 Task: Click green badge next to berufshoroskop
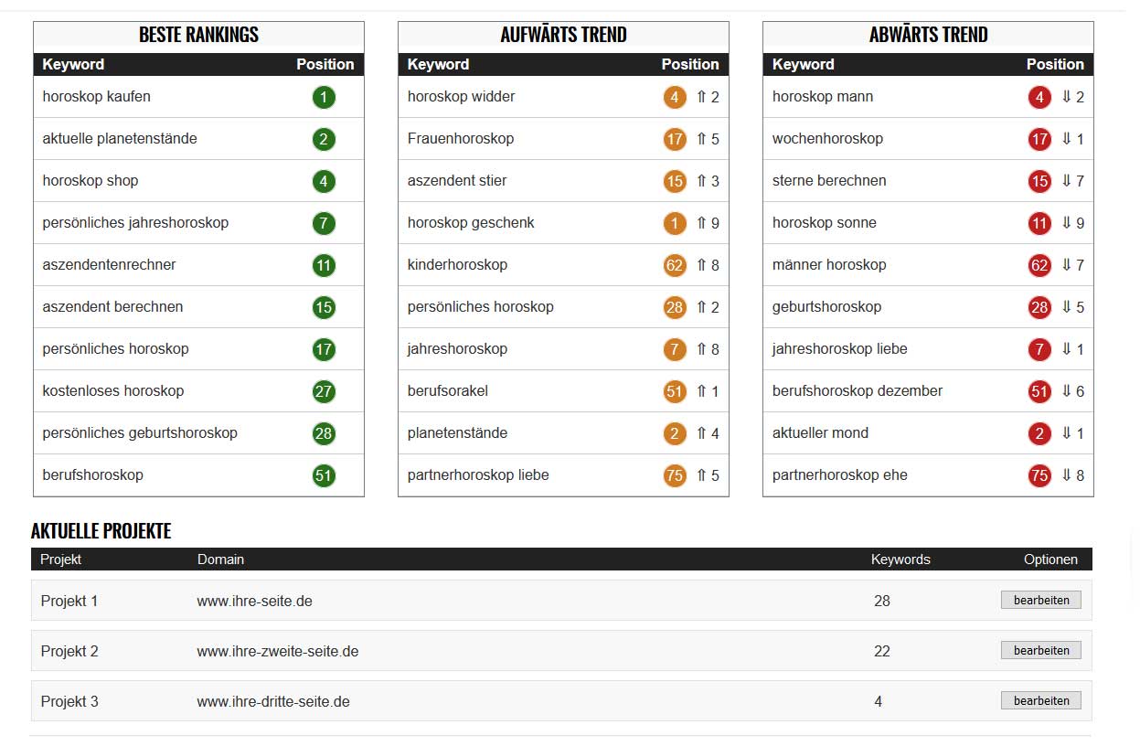click(324, 475)
